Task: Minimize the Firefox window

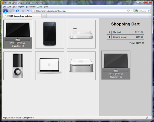Action: [138, 2]
